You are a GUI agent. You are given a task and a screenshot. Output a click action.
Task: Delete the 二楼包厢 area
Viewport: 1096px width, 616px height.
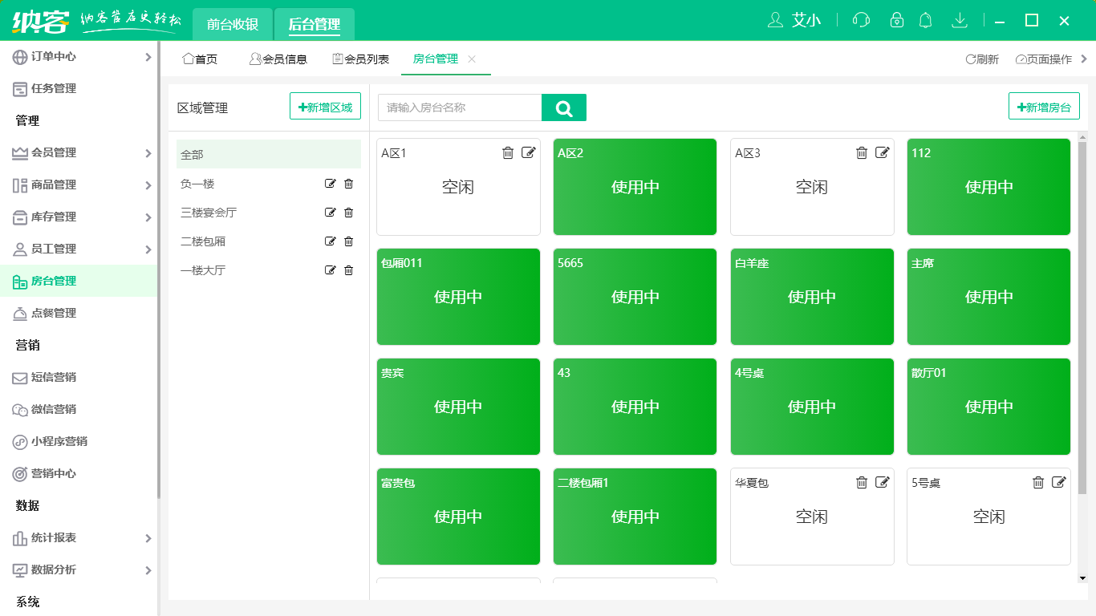[x=348, y=241]
